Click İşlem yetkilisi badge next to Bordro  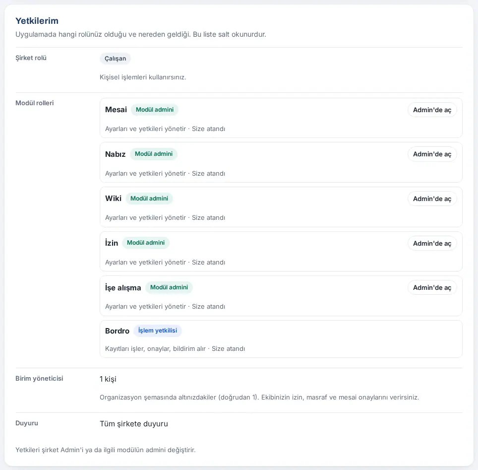point(158,331)
